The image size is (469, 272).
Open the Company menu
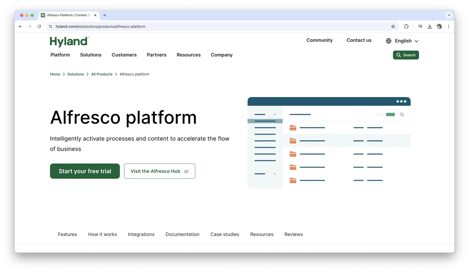[x=222, y=55]
